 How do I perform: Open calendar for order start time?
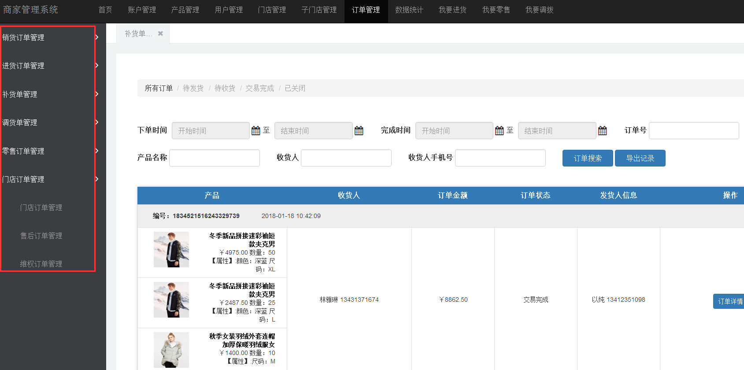pyautogui.click(x=256, y=130)
